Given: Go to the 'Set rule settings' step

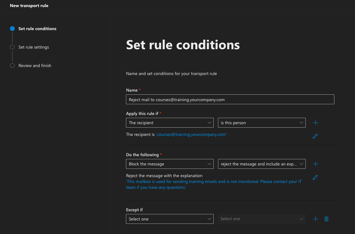Looking at the screenshot, I should 34,47.
